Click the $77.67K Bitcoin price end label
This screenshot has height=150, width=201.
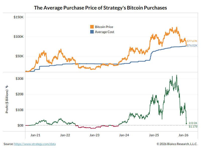pyautogui.click(x=192, y=41)
